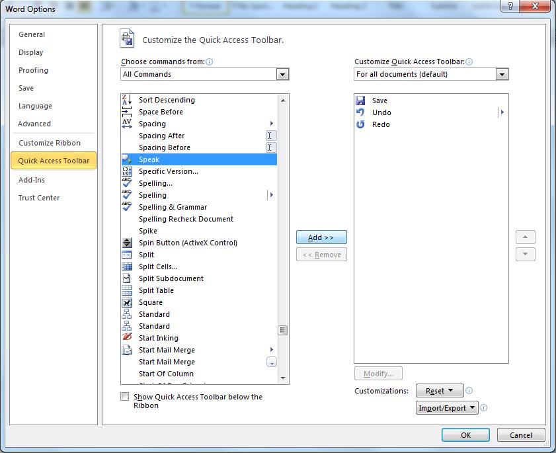Click the Sort Descending icon
This screenshot has height=453, width=556.
(x=126, y=100)
